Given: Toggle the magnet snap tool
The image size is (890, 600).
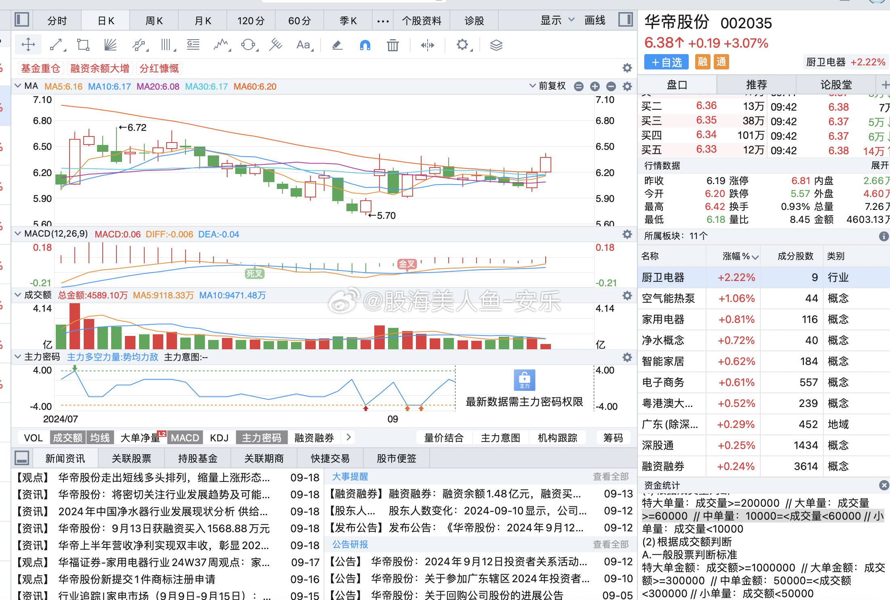Looking at the screenshot, I should pos(365,45).
